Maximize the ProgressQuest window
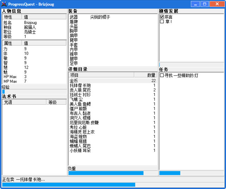This screenshot has height=189, width=226. click(204, 4)
